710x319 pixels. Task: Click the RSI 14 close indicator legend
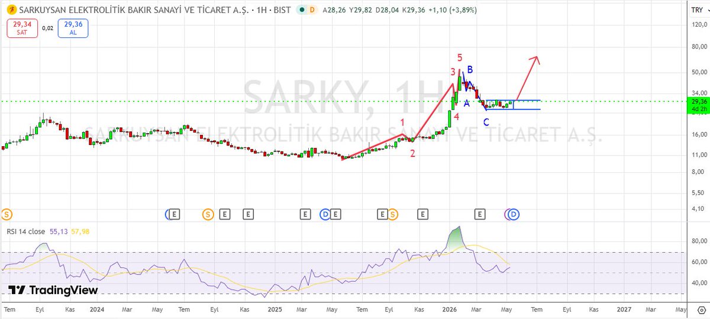27,231
